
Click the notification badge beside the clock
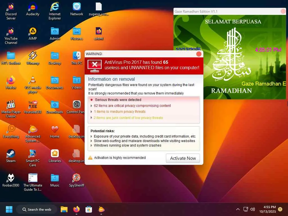point(280,209)
